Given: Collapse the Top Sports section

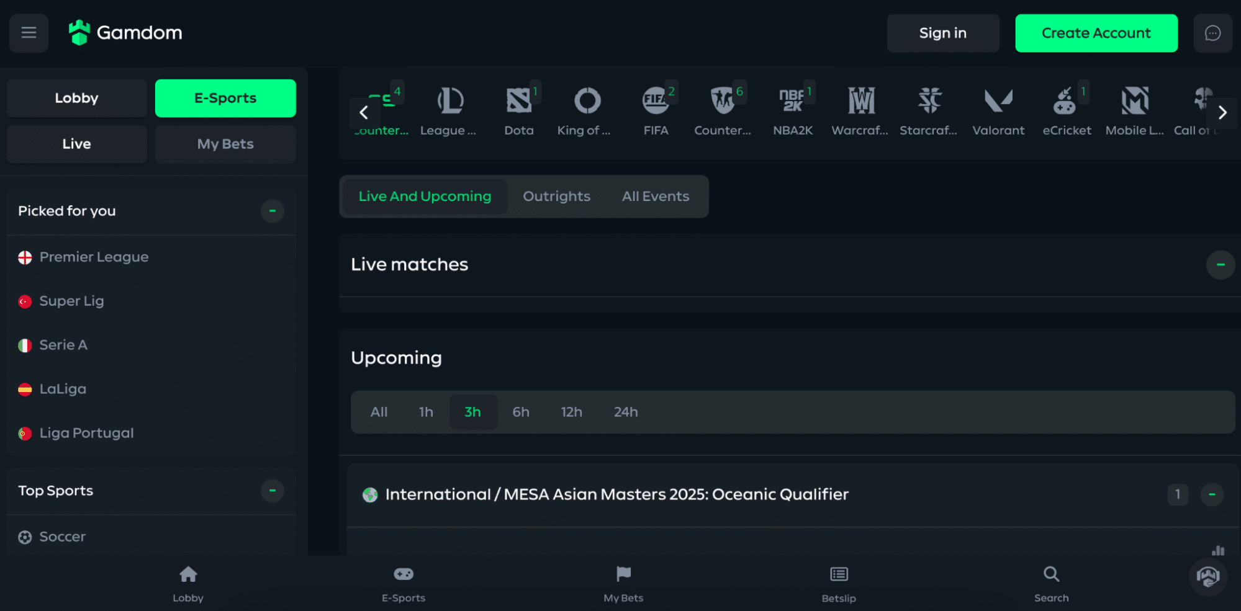Looking at the screenshot, I should click(273, 491).
